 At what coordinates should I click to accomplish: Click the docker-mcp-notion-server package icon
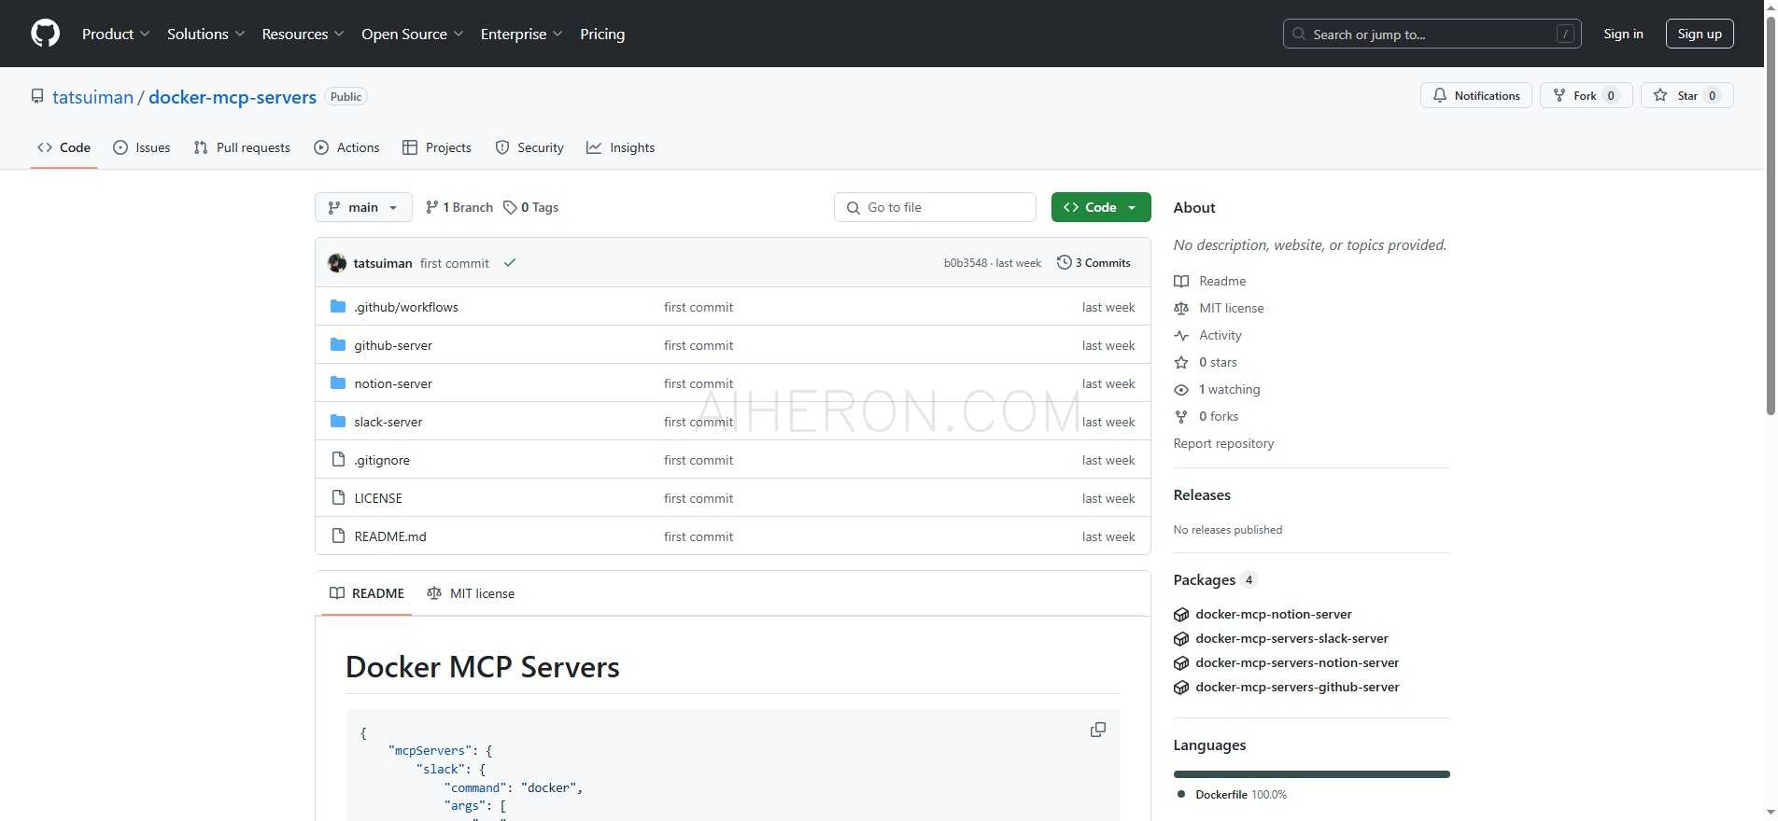pos(1181,615)
